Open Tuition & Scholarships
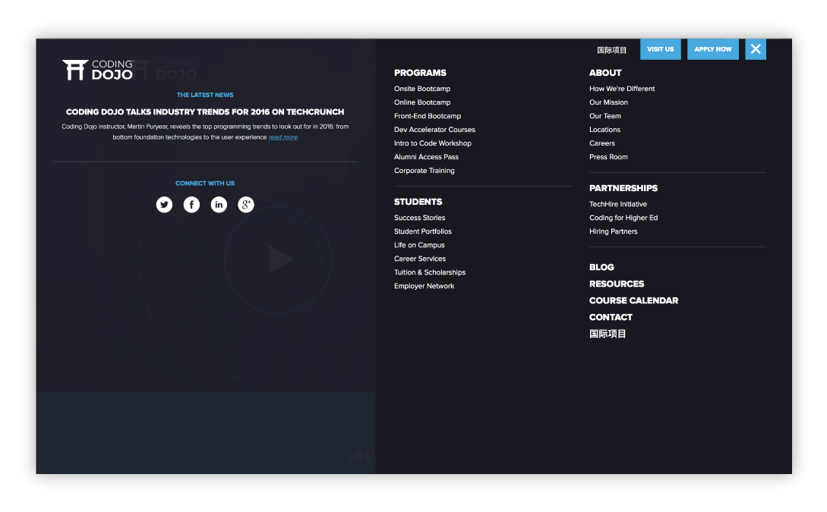Image resolution: width=827 pixels, height=512 pixels. [430, 272]
